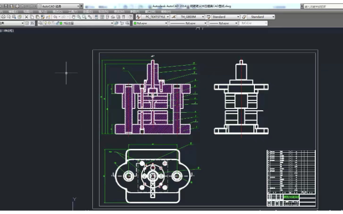Open the ByLayer lineweight dropdown
Viewport: 343px width, 214px height.
point(223,23)
